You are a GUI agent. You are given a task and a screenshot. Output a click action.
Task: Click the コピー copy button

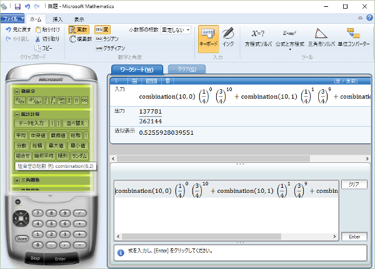pos(44,48)
